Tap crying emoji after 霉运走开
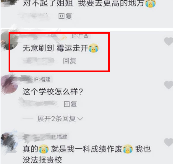This screenshot has width=173, height=164. coord(93,48)
